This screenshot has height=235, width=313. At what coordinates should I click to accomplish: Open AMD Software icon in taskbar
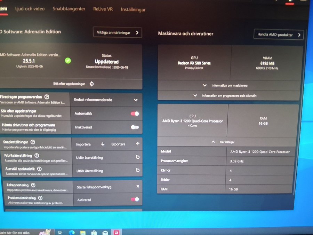pyautogui.click(x=117, y=233)
